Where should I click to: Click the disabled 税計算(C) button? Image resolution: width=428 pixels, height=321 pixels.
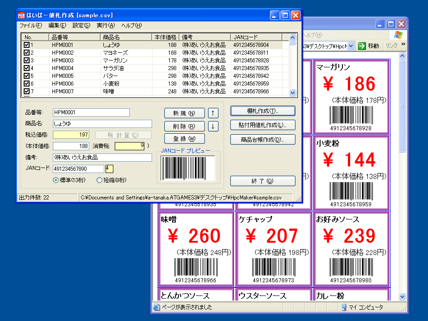(123, 135)
